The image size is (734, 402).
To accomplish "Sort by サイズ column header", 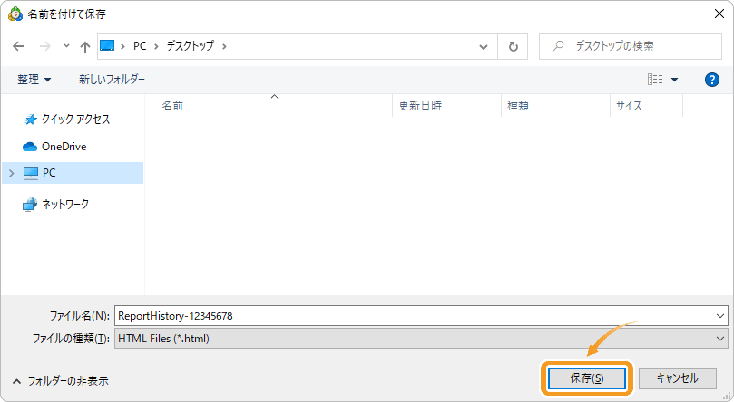I will [646, 105].
